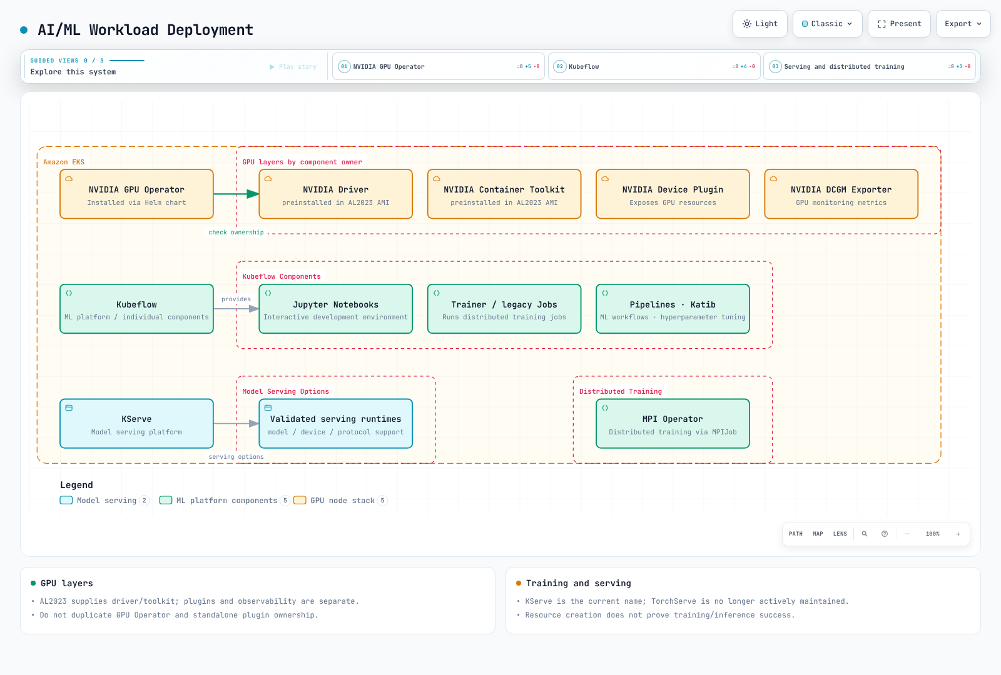Zoom out with the minus icon

coord(907,534)
